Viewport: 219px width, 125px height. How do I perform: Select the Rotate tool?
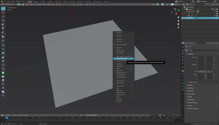(x=3, y=20)
